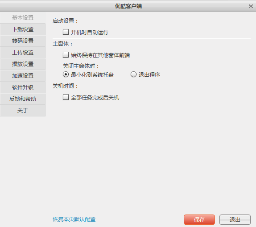Select 最小化到系统托盘 radio button
The image size is (256, 227).
66,74
